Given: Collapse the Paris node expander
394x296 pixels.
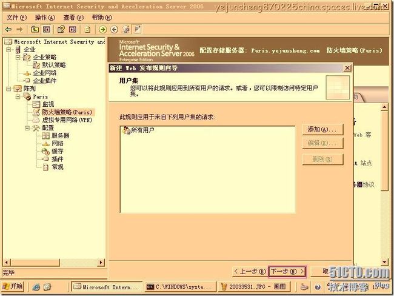Looking at the screenshot, I should (x=18, y=96).
